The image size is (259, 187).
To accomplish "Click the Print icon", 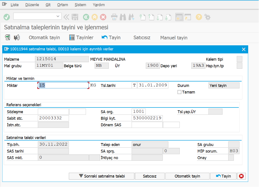I will (x=114, y=17).
